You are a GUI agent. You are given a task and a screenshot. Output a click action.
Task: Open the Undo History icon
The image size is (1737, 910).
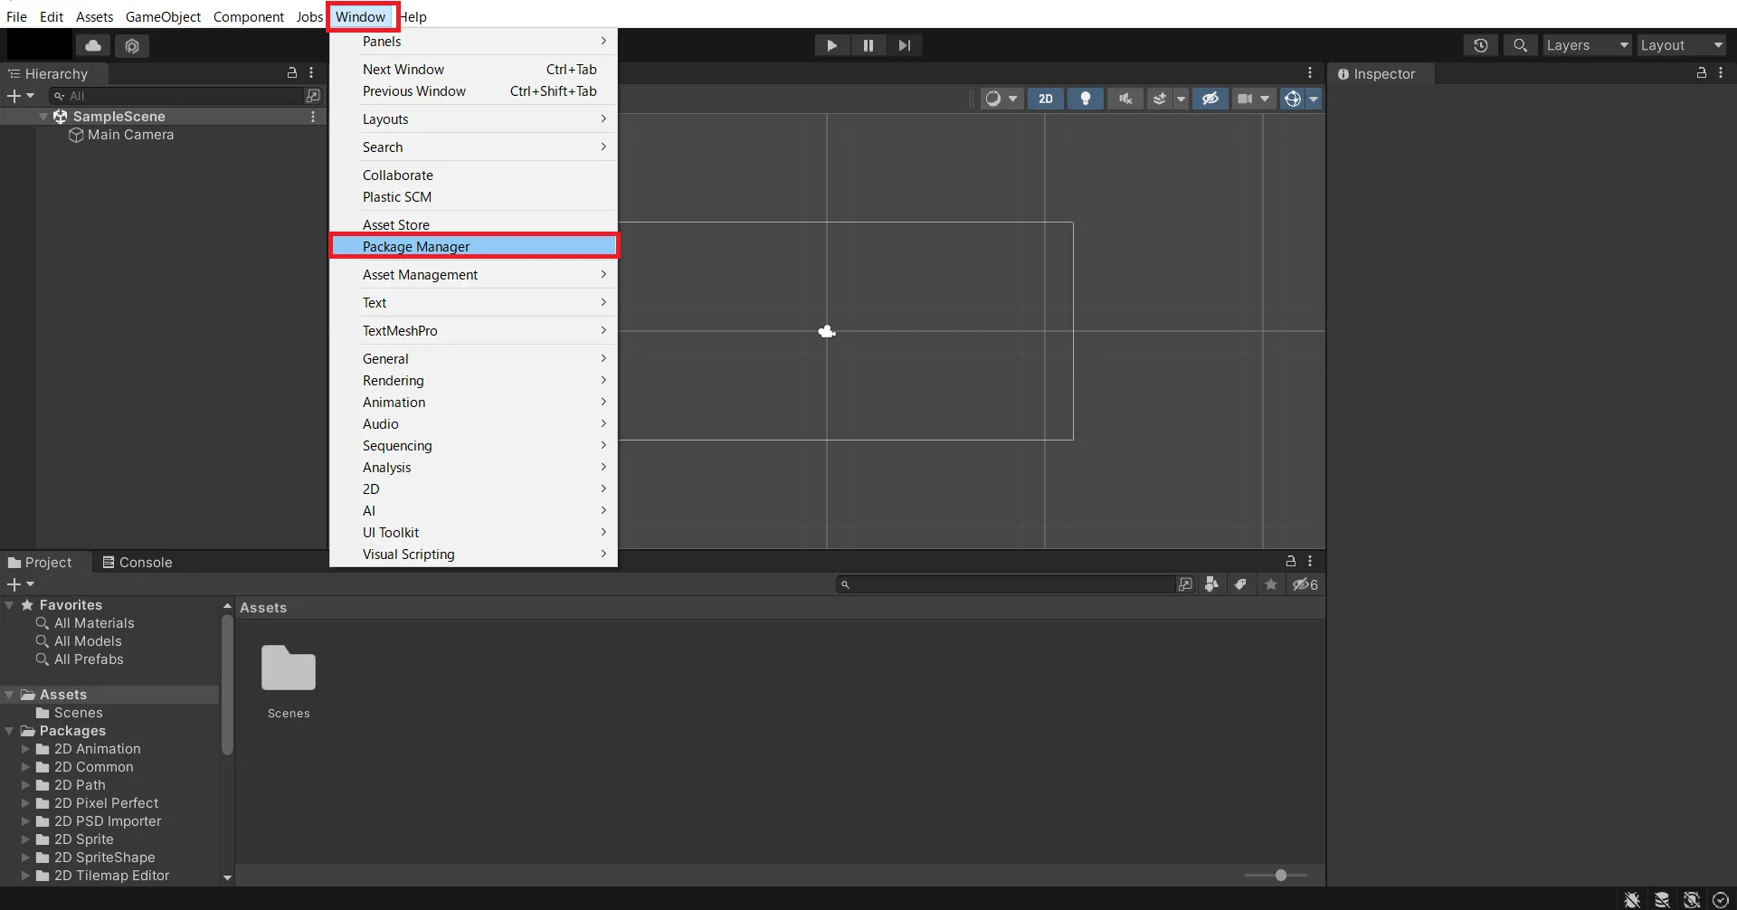1480,45
